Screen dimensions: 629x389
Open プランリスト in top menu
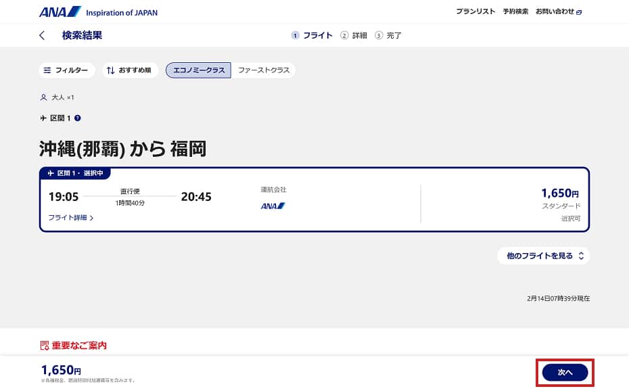[475, 12]
